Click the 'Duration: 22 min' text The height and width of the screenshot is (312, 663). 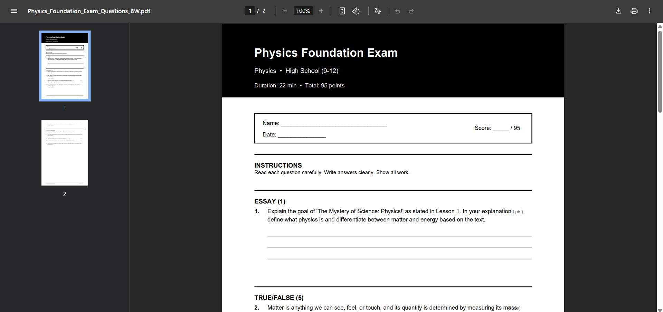coord(275,85)
